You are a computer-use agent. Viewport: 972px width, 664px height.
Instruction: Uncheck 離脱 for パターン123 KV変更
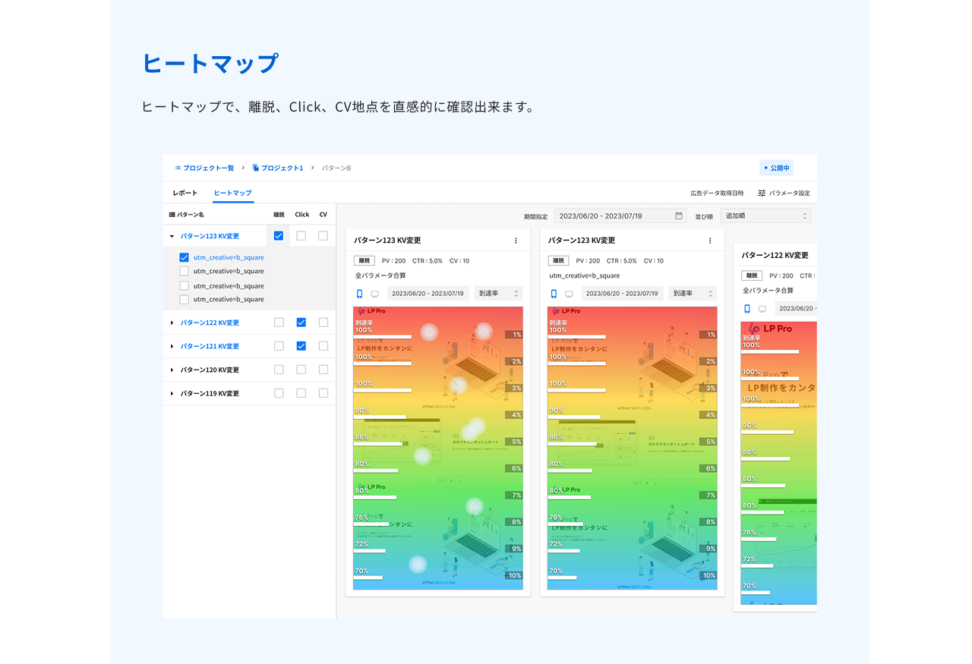tap(279, 236)
